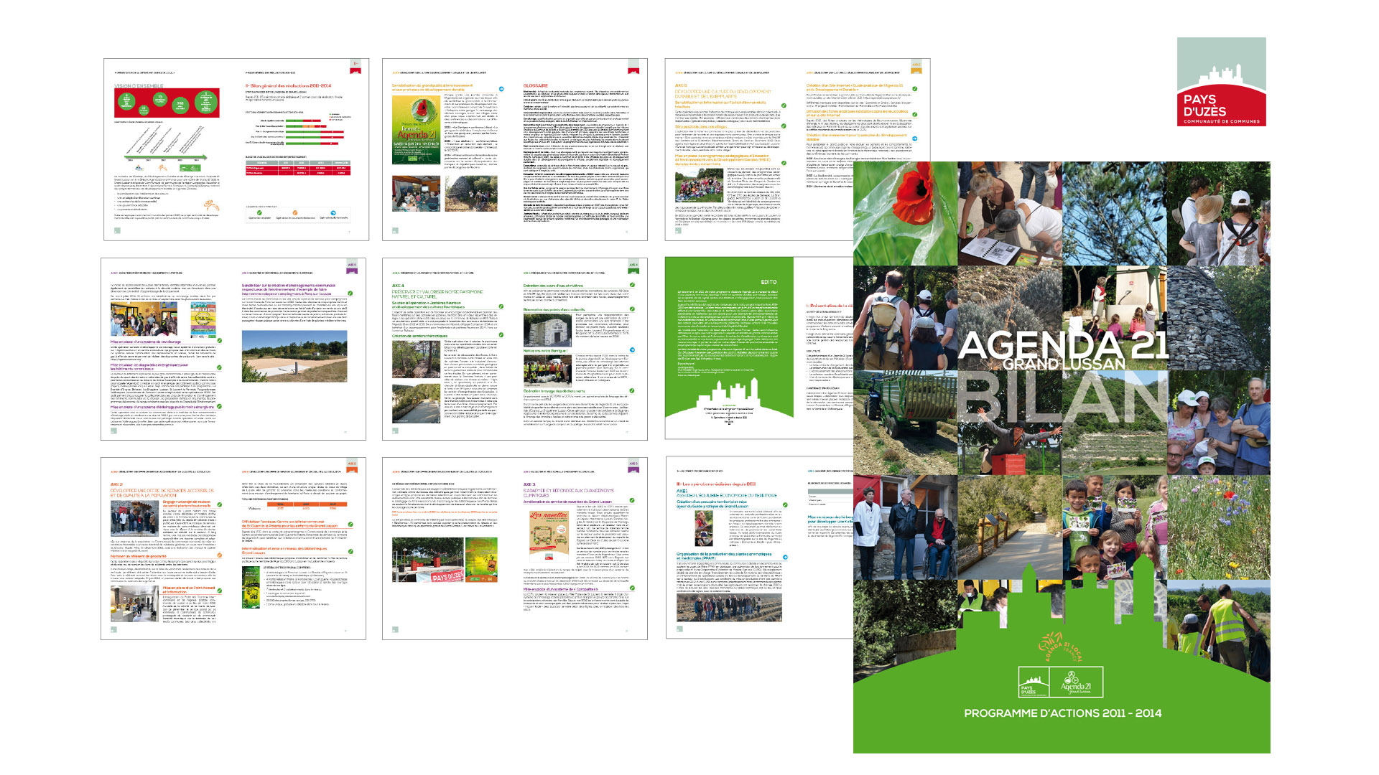
Task: Click the orange legend icon on Bilan page
Action: tap(294, 213)
